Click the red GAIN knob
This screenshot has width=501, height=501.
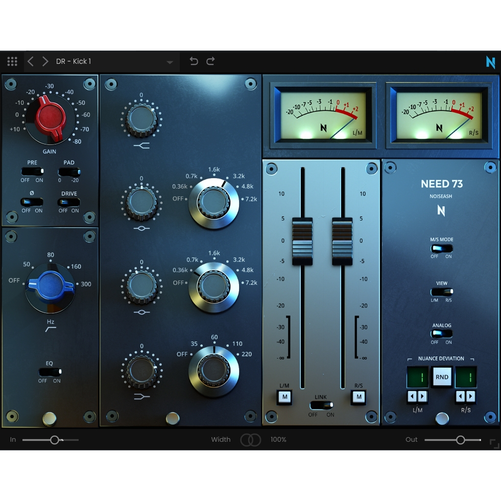coord(51,119)
